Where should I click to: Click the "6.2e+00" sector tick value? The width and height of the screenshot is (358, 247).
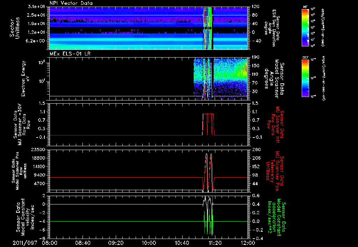point(35,41)
